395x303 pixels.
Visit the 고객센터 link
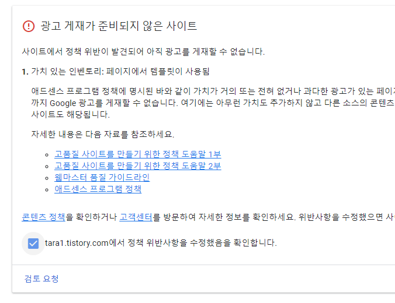pos(136,217)
